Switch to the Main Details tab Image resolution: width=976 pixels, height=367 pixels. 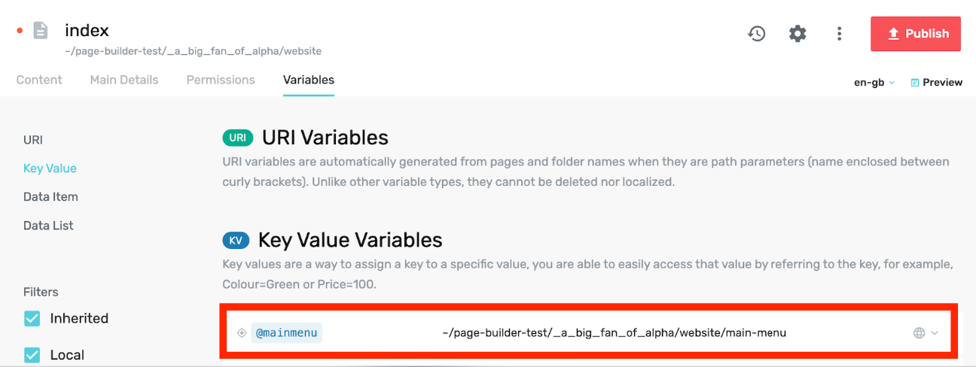coord(124,80)
